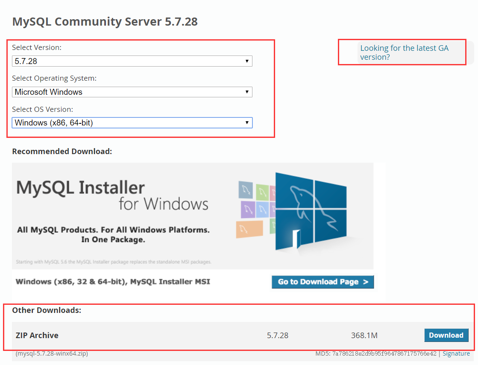Click the MD5 checksum value
478x365 pixels.
tap(384, 353)
